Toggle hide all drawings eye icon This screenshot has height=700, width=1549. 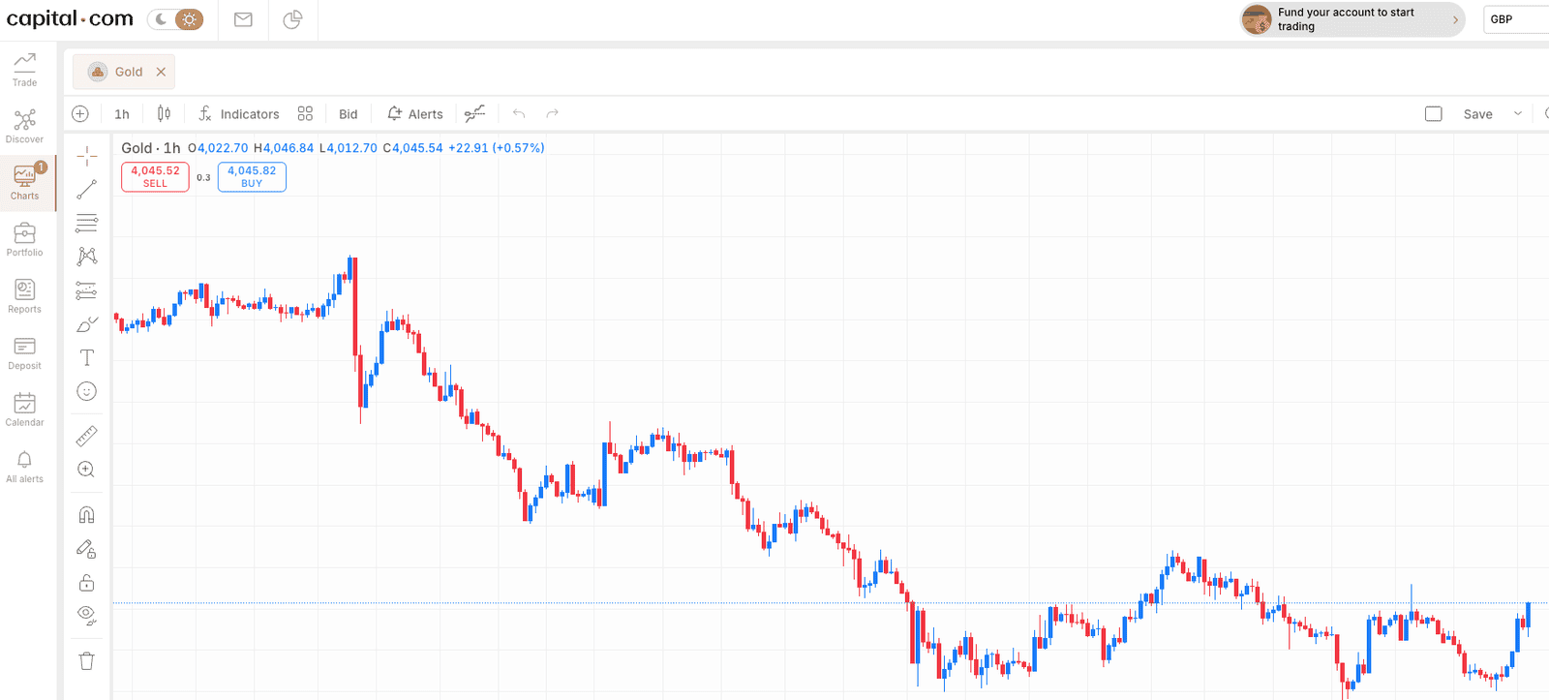tap(86, 616)
